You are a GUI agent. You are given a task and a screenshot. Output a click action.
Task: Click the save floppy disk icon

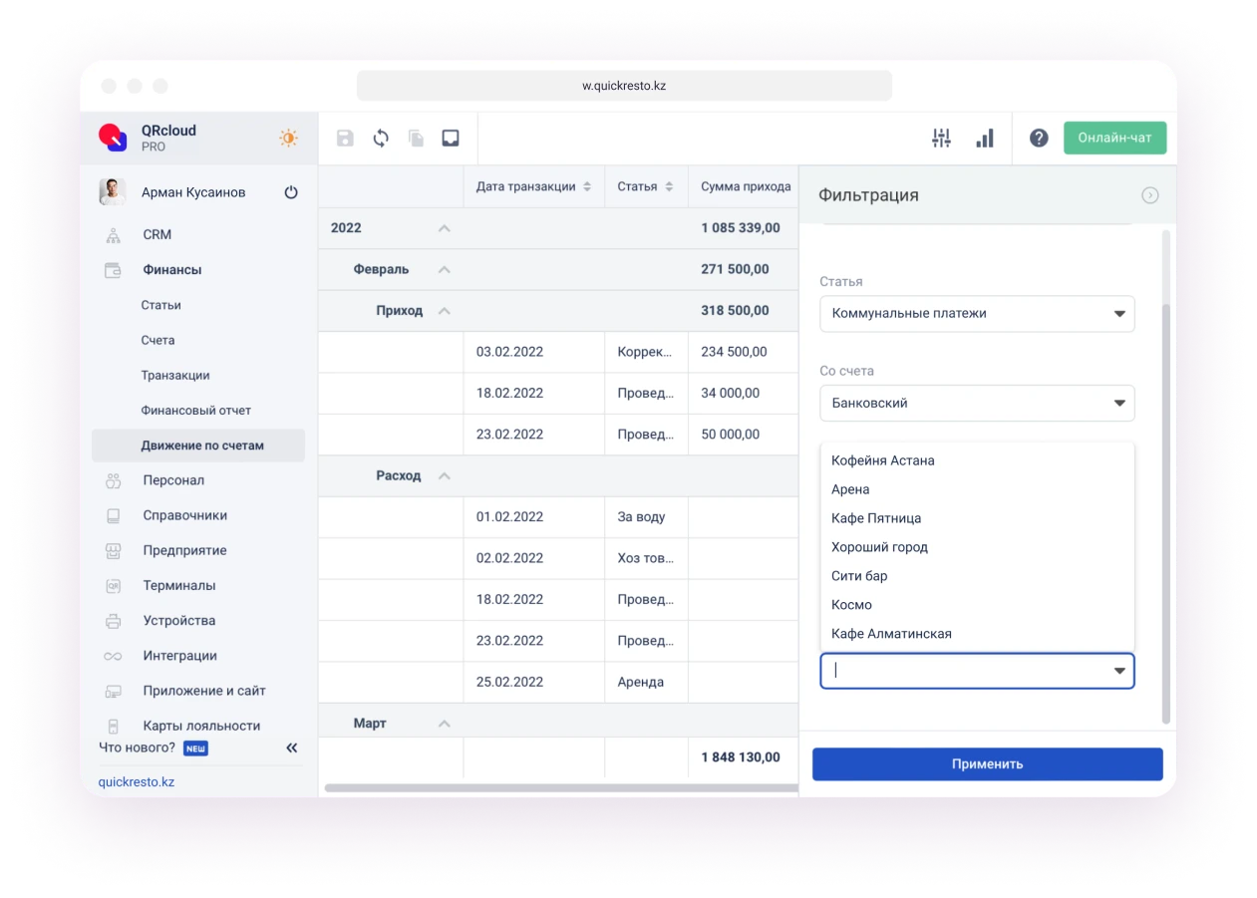[345, 139]
